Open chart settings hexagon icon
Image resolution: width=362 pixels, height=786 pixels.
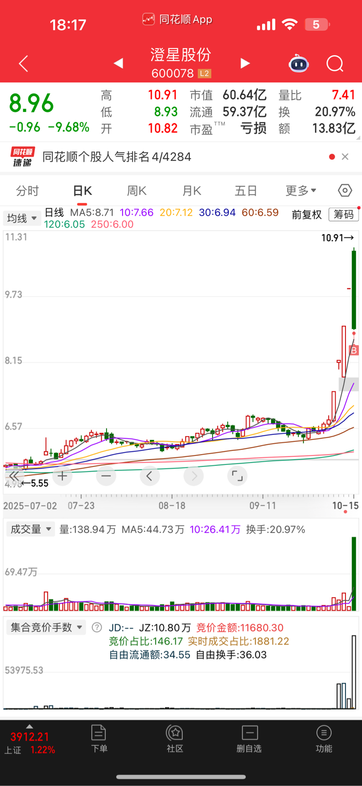tap(345, 190)
